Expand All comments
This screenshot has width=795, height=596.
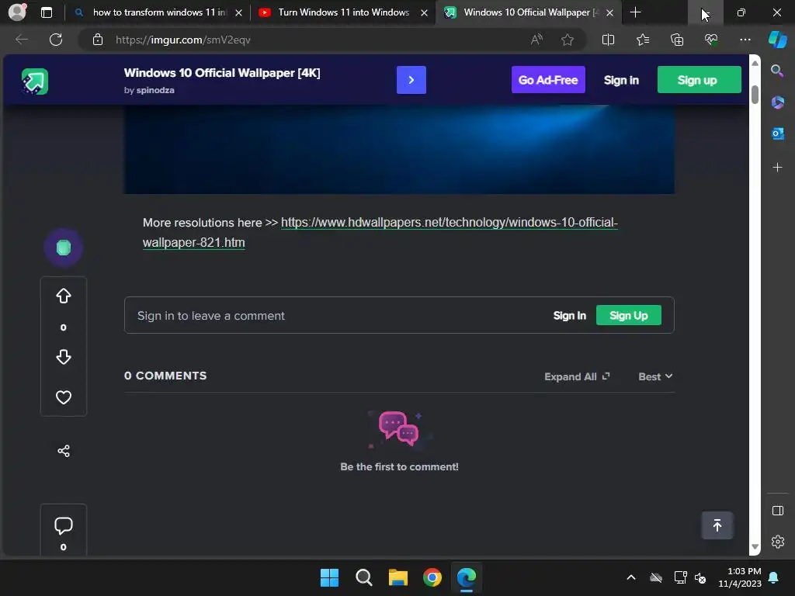click(x=577, y=376)
